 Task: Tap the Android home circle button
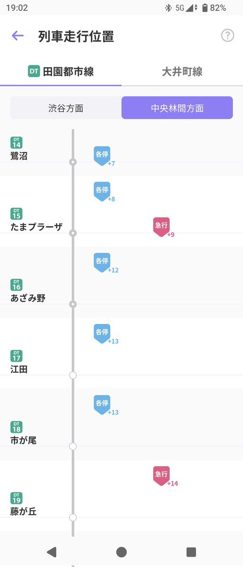(x=121, y=552)
